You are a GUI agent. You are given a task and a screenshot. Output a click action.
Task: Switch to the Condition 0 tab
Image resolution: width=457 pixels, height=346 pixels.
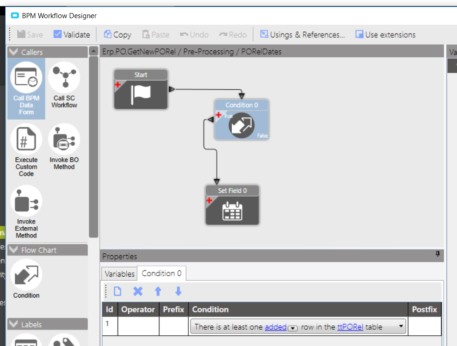161,273
